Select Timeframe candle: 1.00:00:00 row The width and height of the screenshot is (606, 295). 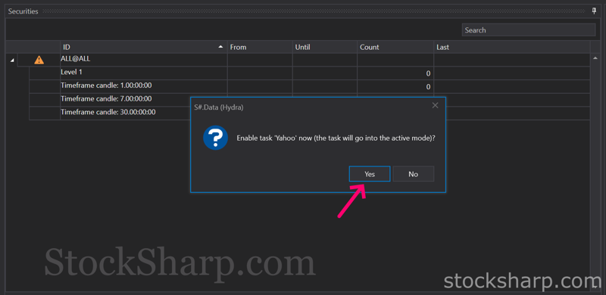point(310,86)
